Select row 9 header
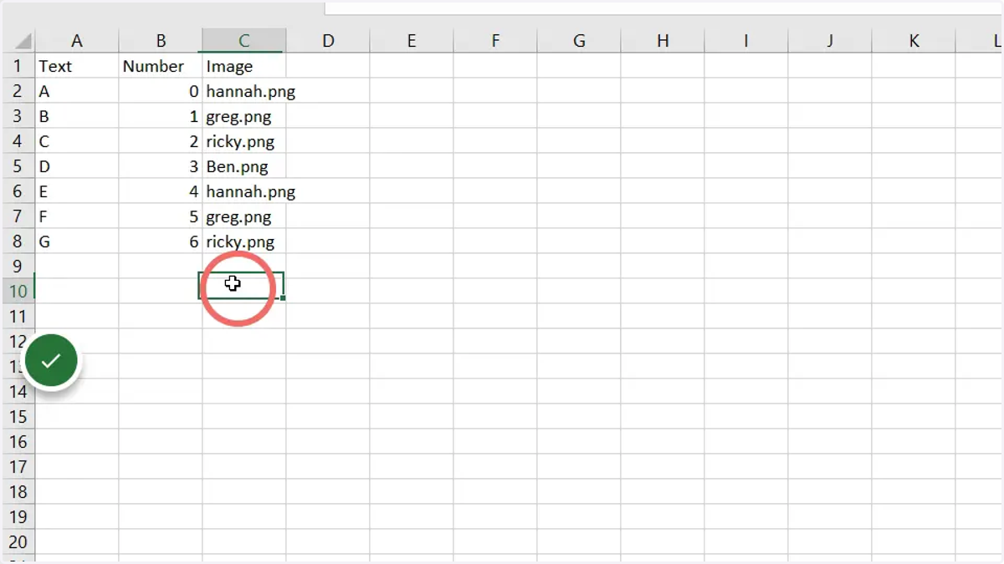1004x564 pixels. (x=18, y=267)
